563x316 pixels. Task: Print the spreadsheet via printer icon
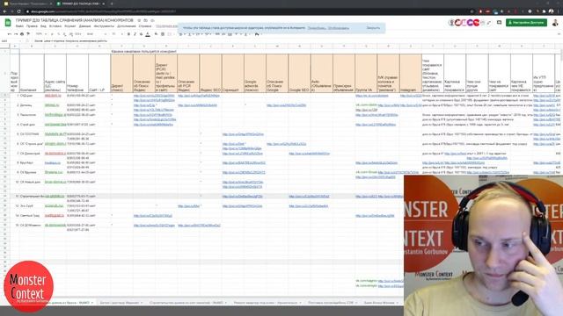(x=22, y=34)
